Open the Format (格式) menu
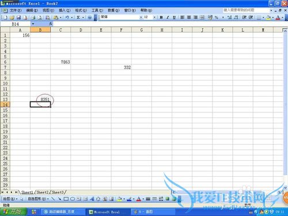 pos(81,10)
